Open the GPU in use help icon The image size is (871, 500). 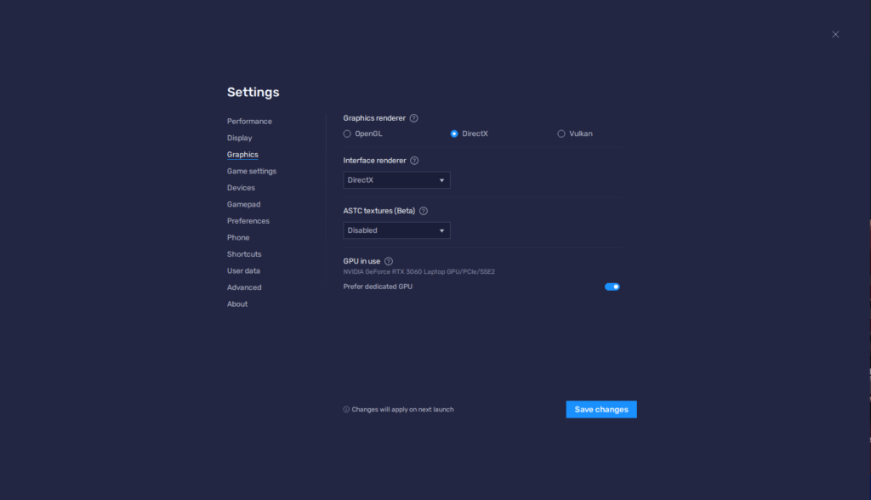[389, 261]
